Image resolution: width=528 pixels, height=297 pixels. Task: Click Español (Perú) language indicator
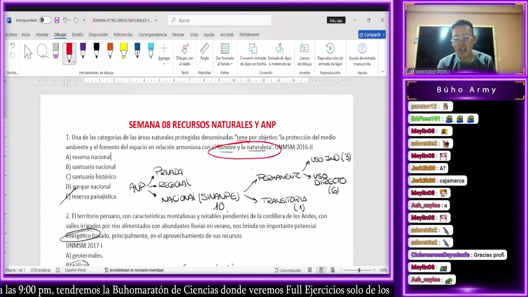tap(75, 270)
